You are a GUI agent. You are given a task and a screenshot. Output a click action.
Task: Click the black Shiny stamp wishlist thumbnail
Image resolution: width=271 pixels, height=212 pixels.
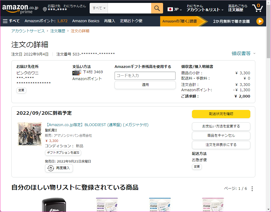tap(54, 205)
